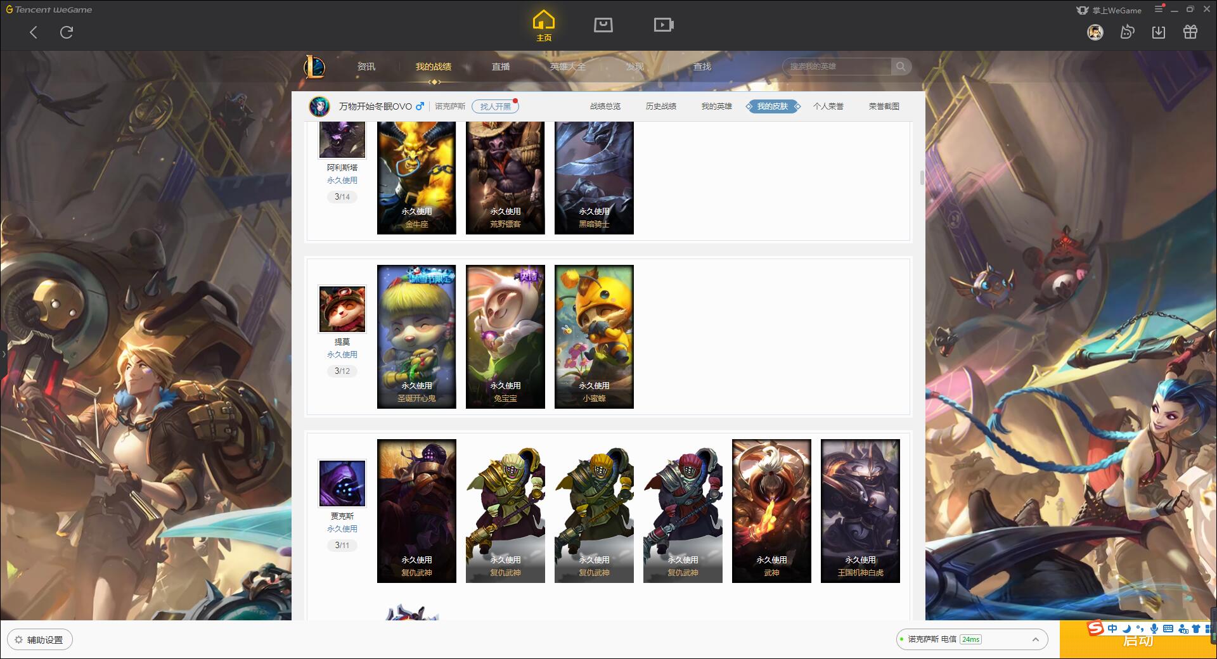This screenshot has height=659, width=1217.
Task: Open the user avatar in top bar
Action: 1095,32
